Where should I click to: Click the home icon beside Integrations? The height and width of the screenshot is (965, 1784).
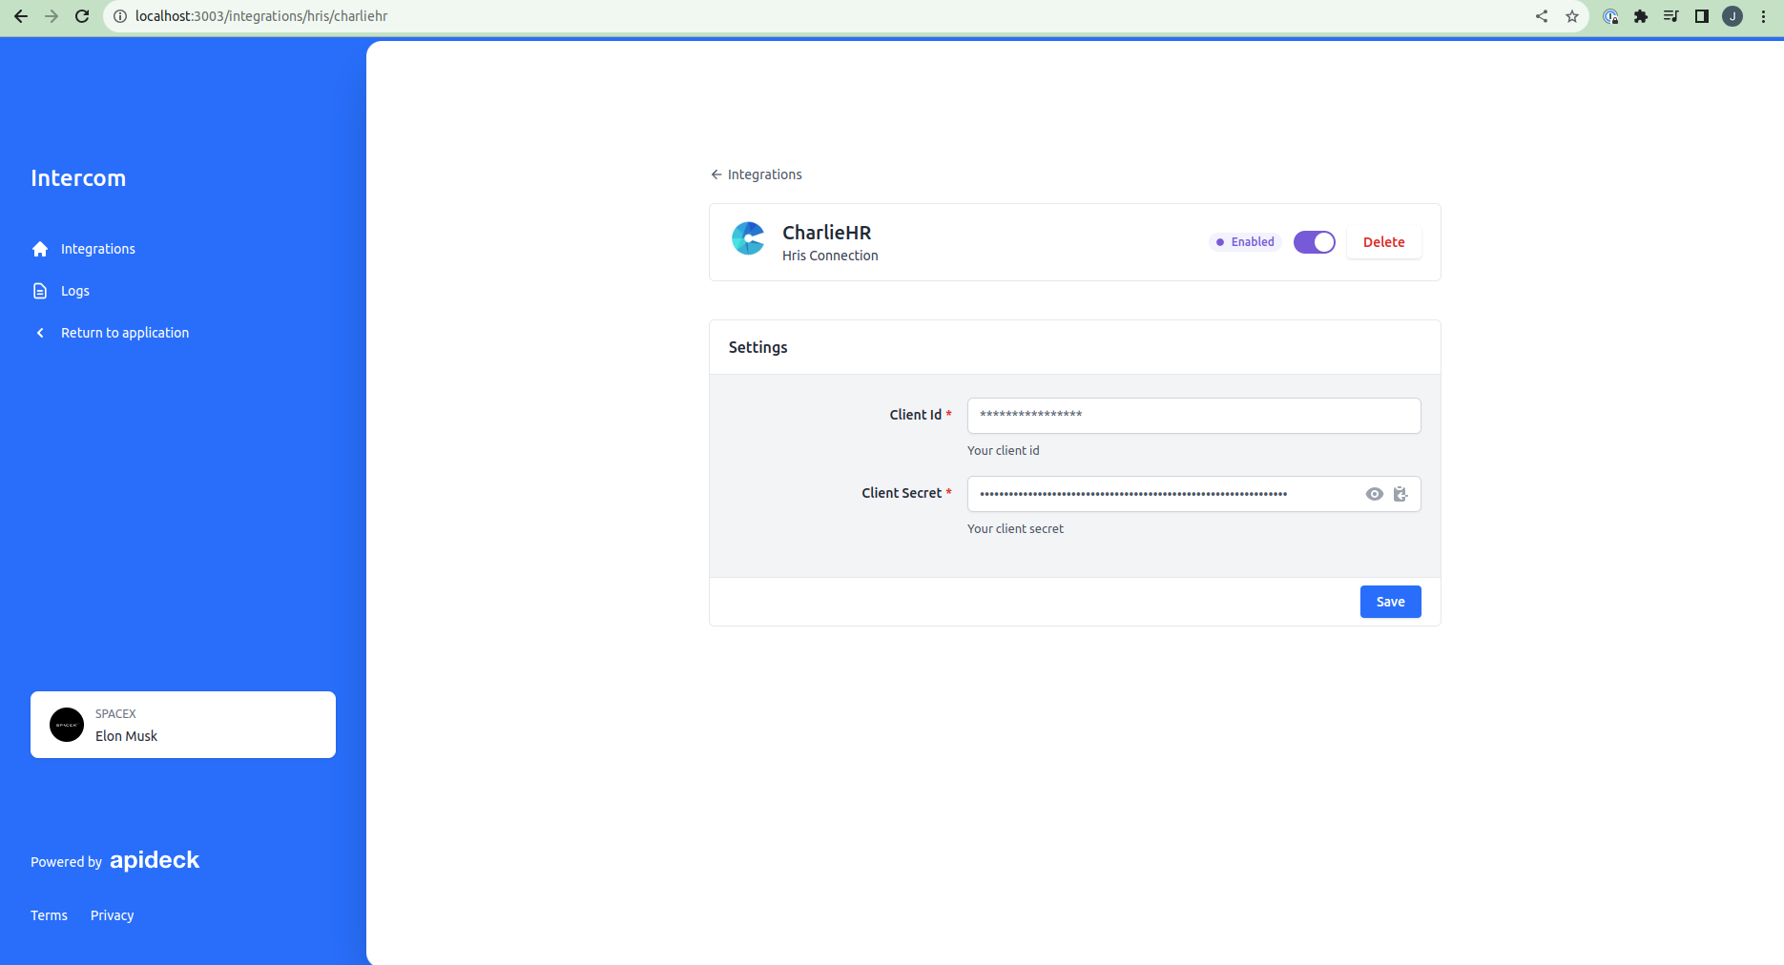point(40,249)
